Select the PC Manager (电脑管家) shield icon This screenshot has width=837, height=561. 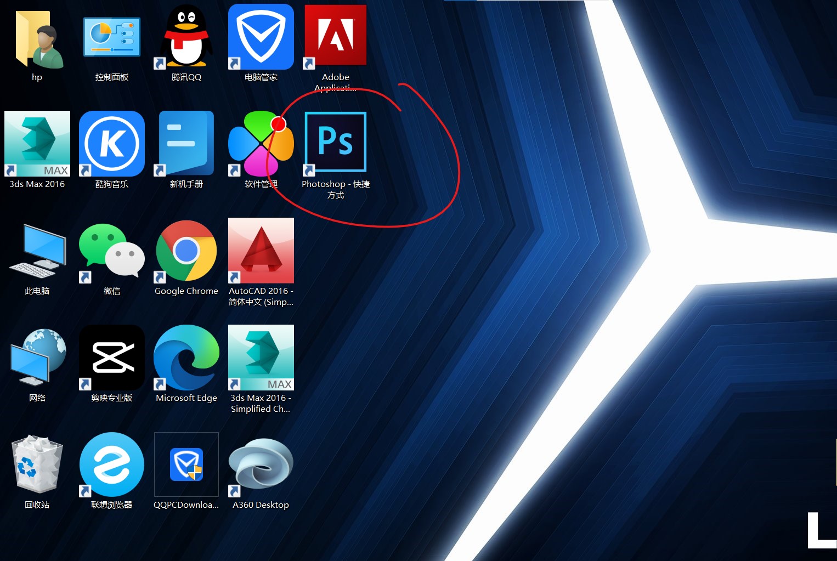click(x=261, y=37)
